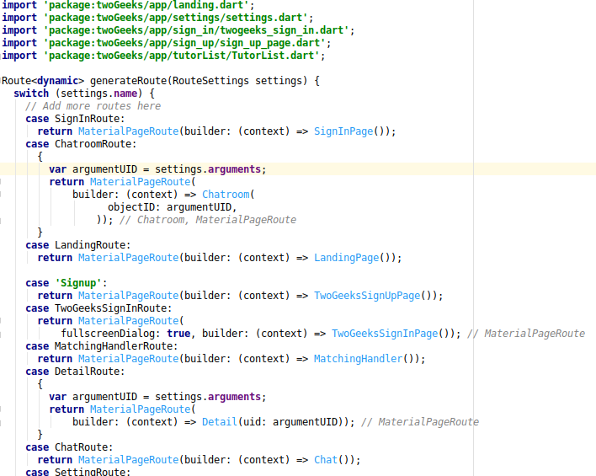Place cursor on generateRoute function name
The image size is (596, 476).
(x=129, y=81)
